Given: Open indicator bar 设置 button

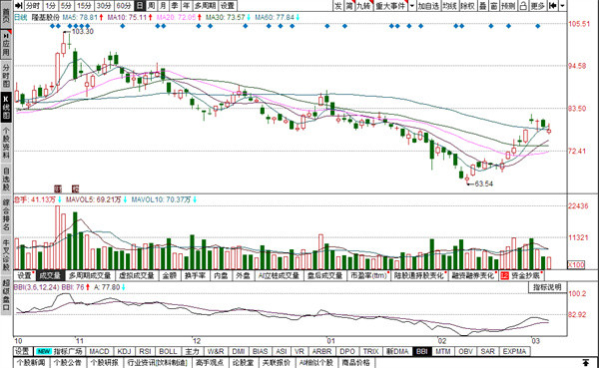Looking at the screenshot, I should (x=22, y=352).
